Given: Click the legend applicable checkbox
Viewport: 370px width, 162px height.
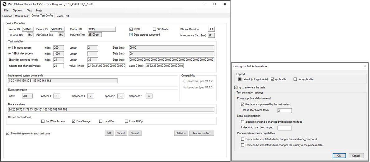Looking at the screenshot, I should pos(273,79).
